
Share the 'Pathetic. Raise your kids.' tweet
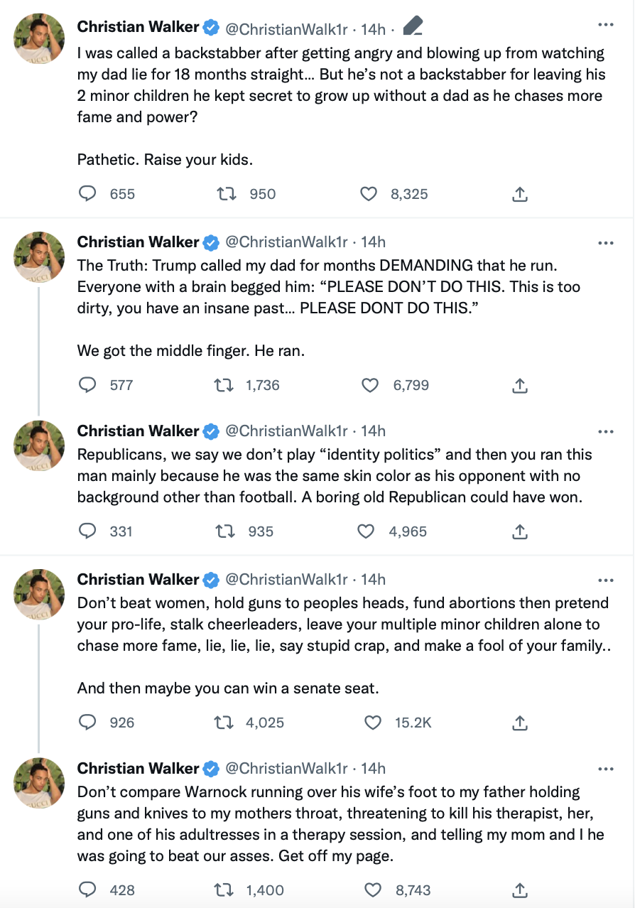coord(519,194)
